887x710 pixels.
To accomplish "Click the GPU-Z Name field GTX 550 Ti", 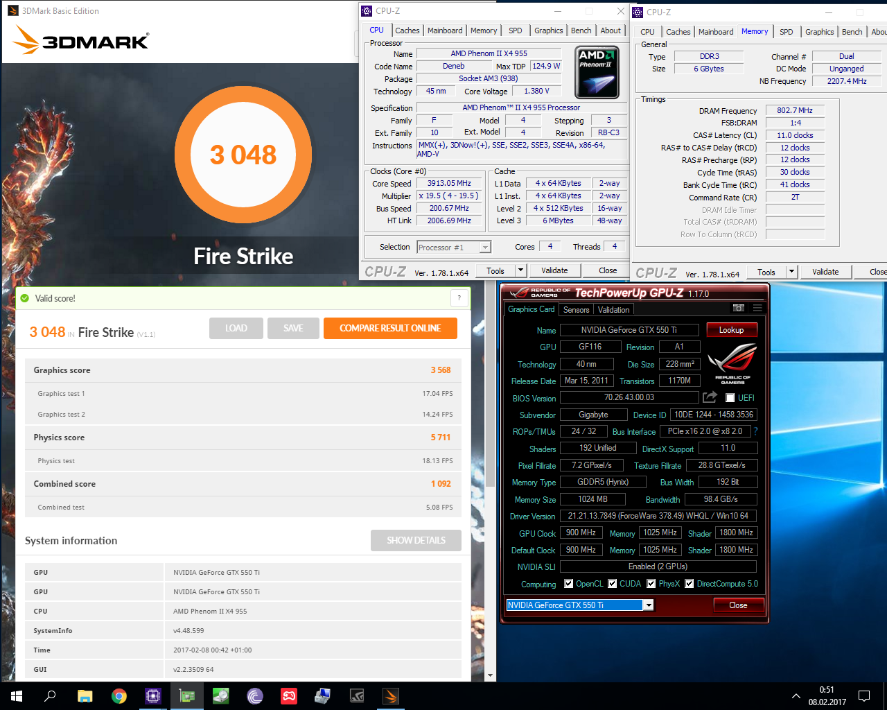I will (x=629, y=330).
